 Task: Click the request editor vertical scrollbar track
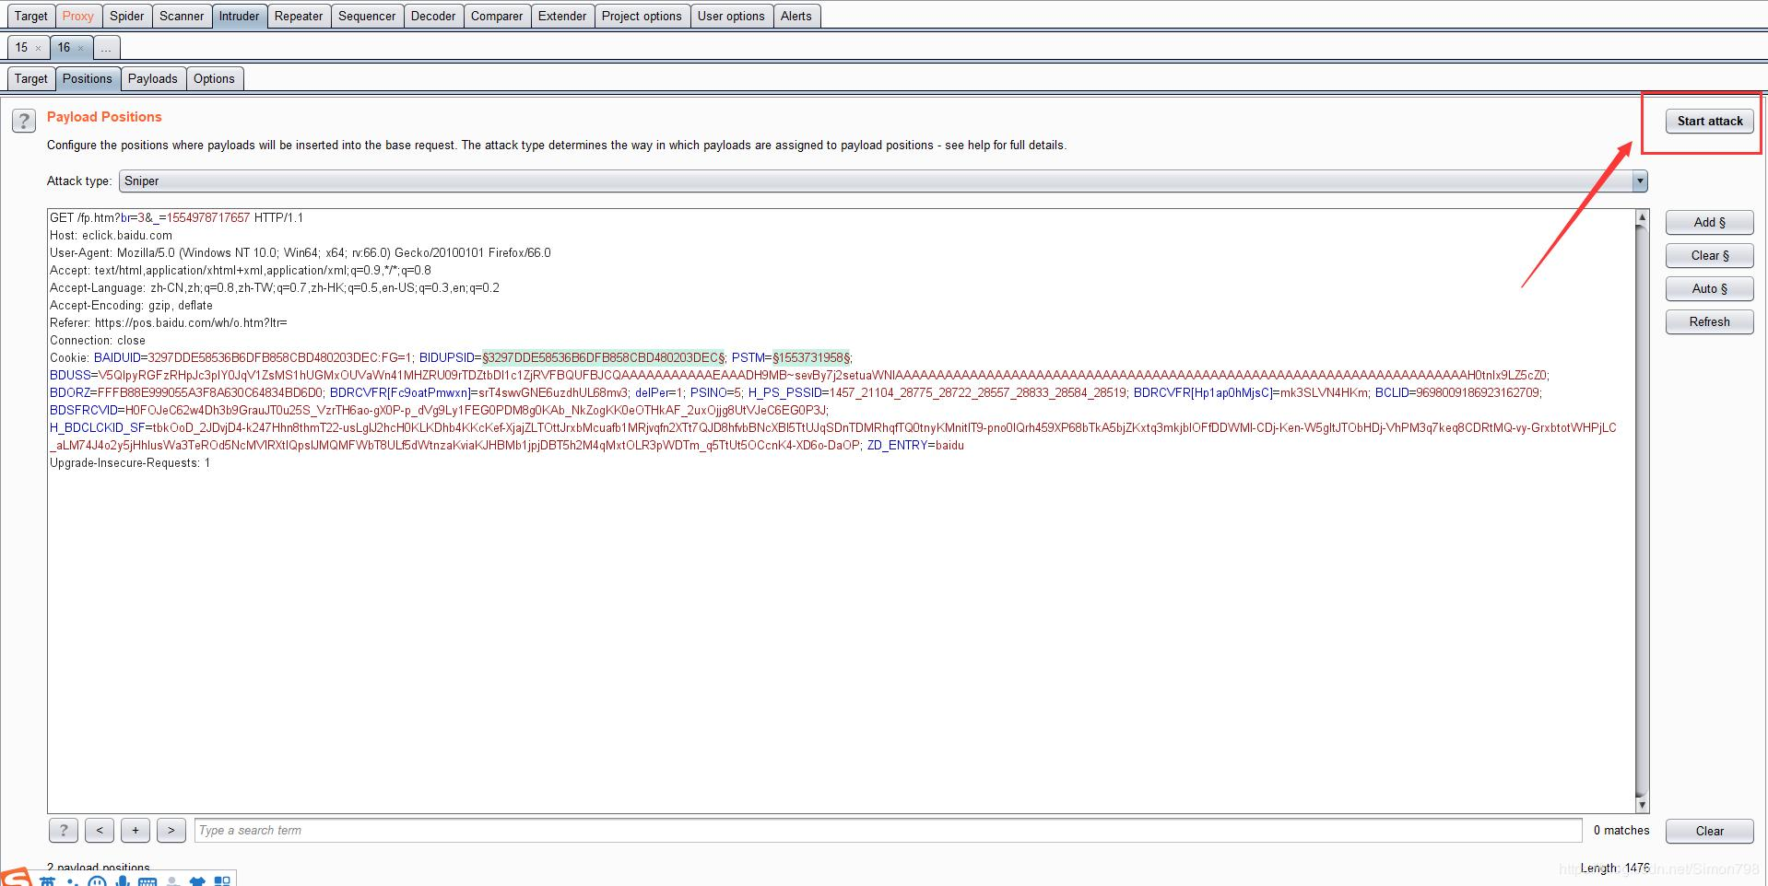(1642, 511)
